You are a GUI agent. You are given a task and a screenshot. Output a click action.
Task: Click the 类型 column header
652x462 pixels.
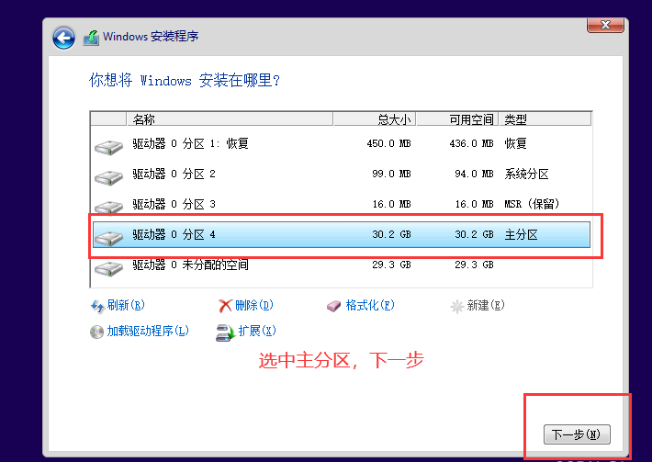(545, 119)
